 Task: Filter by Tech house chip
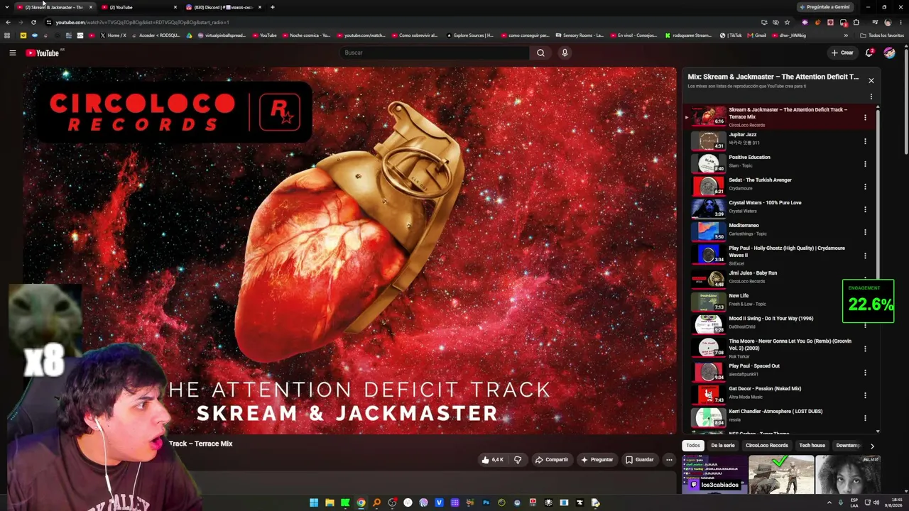coord(812,446)
